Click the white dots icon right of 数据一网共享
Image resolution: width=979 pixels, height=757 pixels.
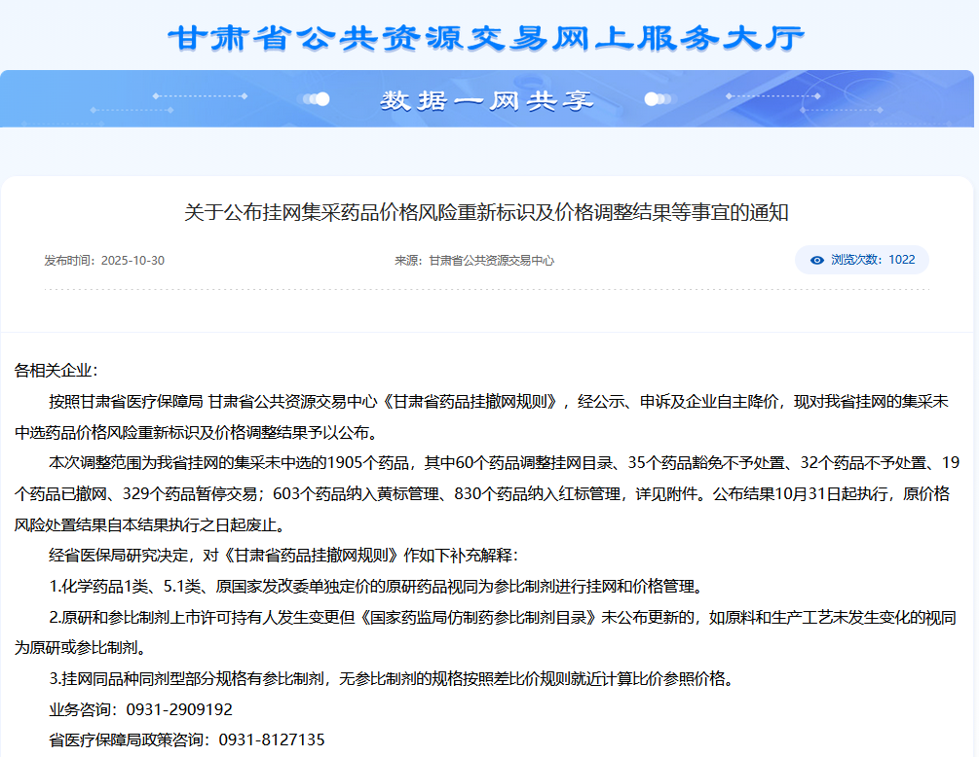(x=658, y=99)
